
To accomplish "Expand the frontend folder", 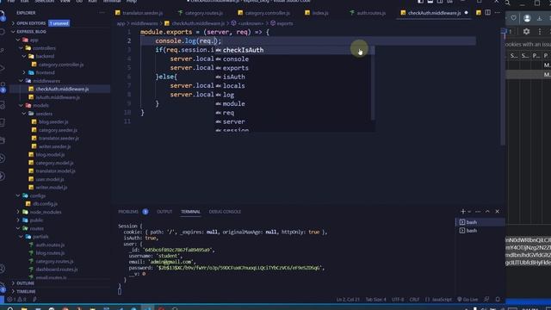I will coord(45,72).
